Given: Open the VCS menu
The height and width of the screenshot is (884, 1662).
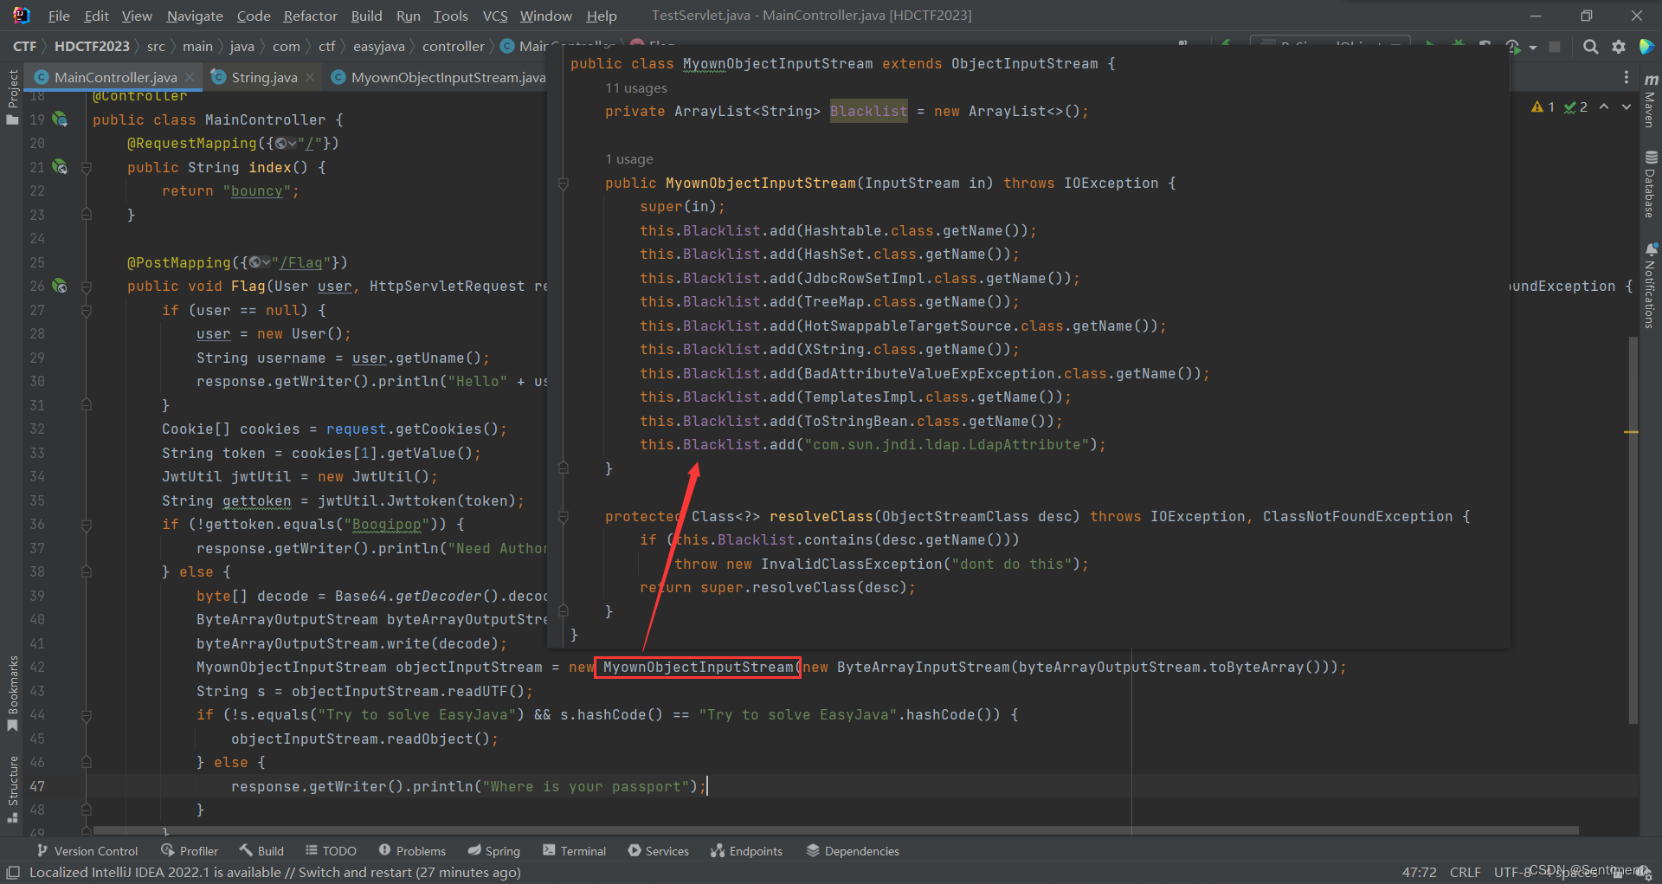Looking at the screenshot, I should point(495,16).
